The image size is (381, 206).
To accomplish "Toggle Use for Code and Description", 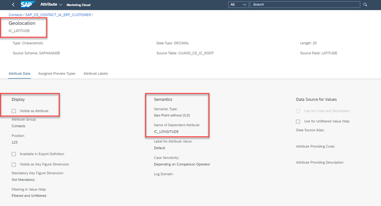I will [x=298, y=111].
